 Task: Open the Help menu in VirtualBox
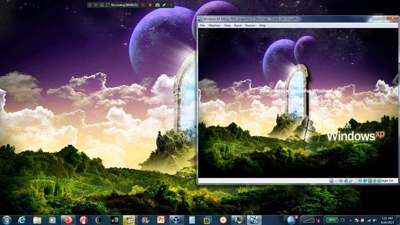[262, 26]
